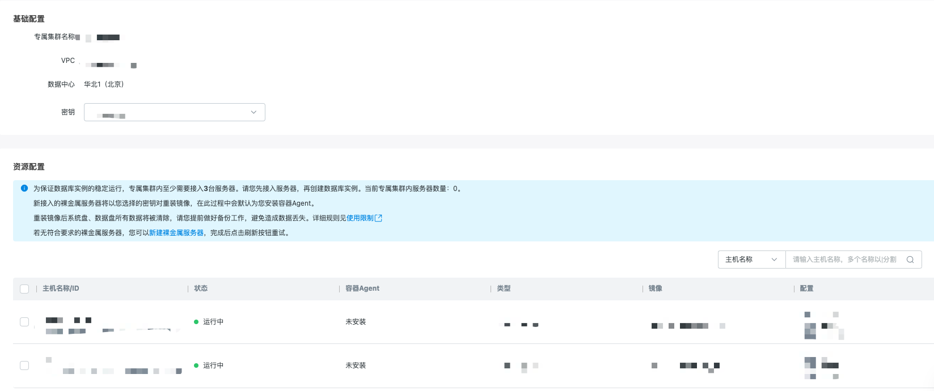Click 未安装 in the first server row

pyautogui.click(x=356, y=322)
